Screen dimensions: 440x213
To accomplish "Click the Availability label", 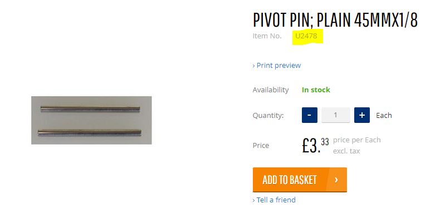I will click(271, 90).
